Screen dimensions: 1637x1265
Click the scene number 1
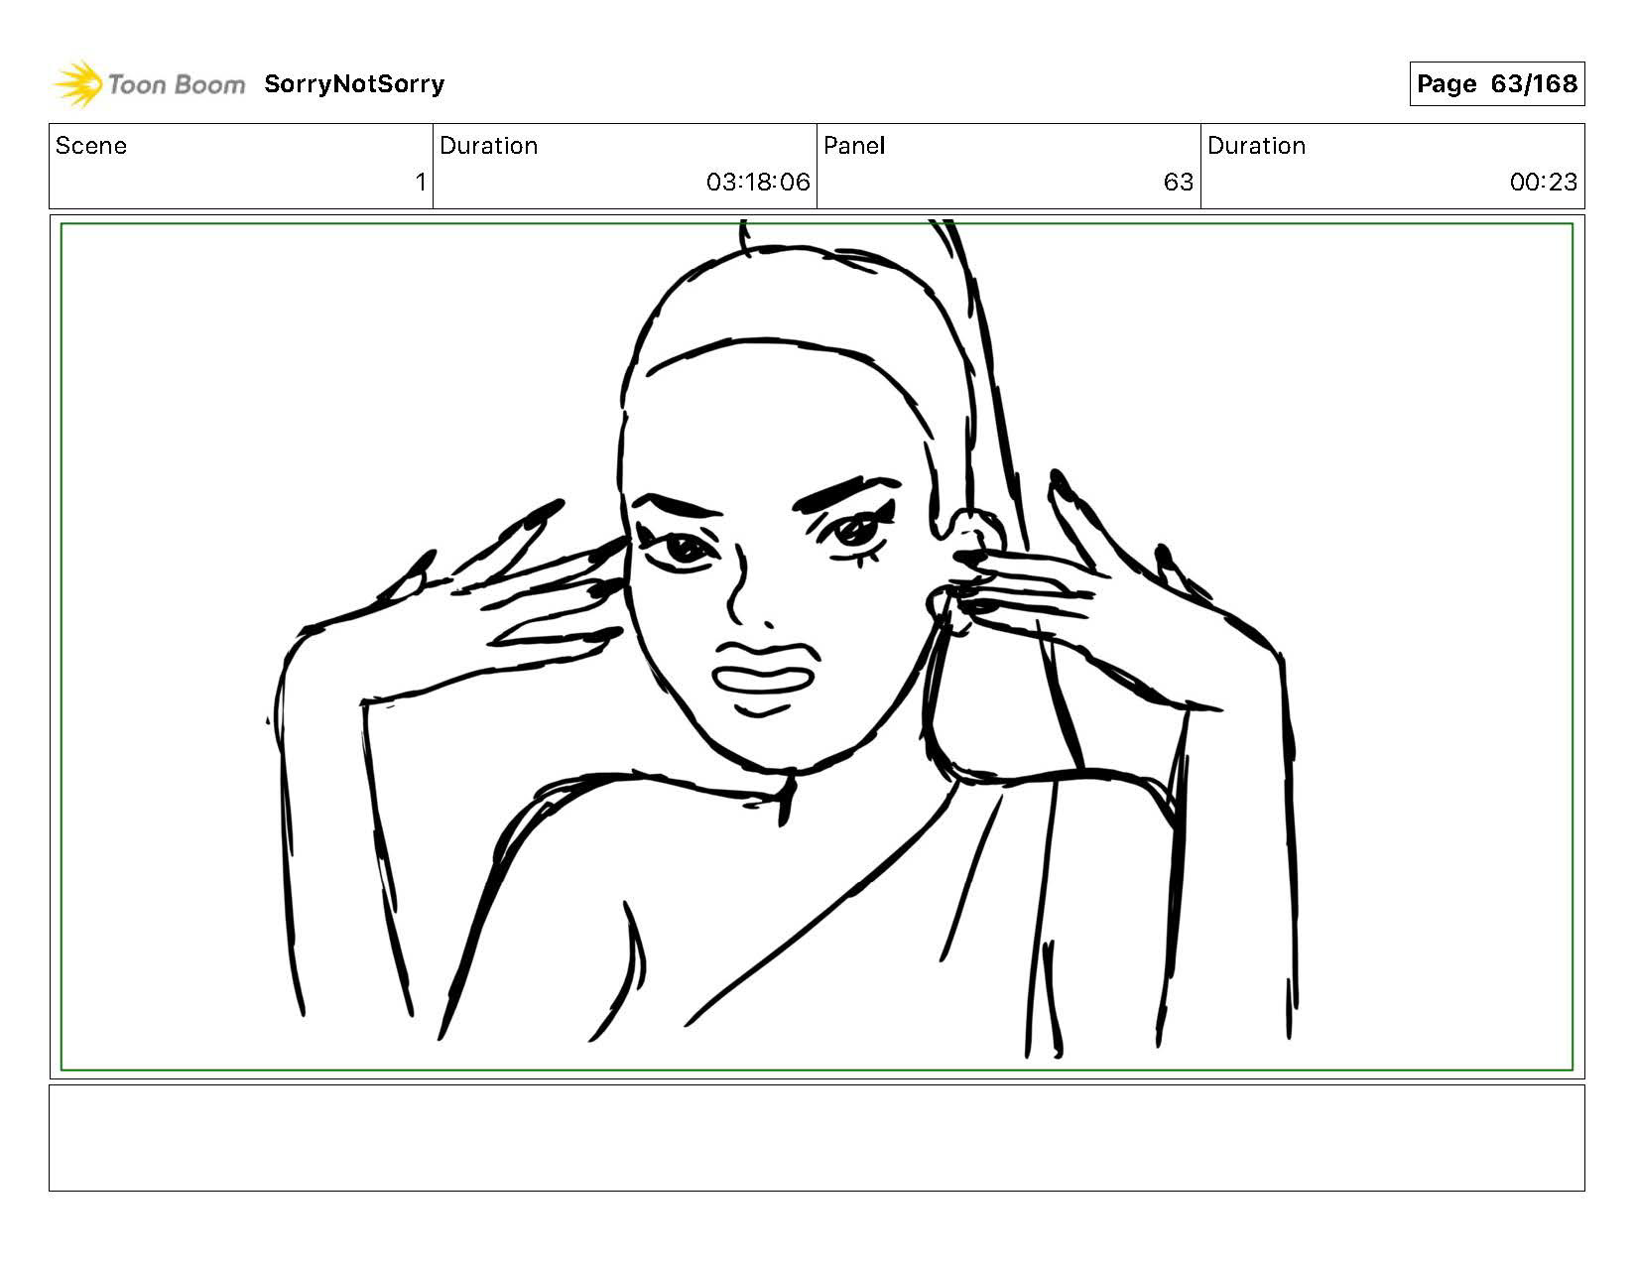point(421,183)
